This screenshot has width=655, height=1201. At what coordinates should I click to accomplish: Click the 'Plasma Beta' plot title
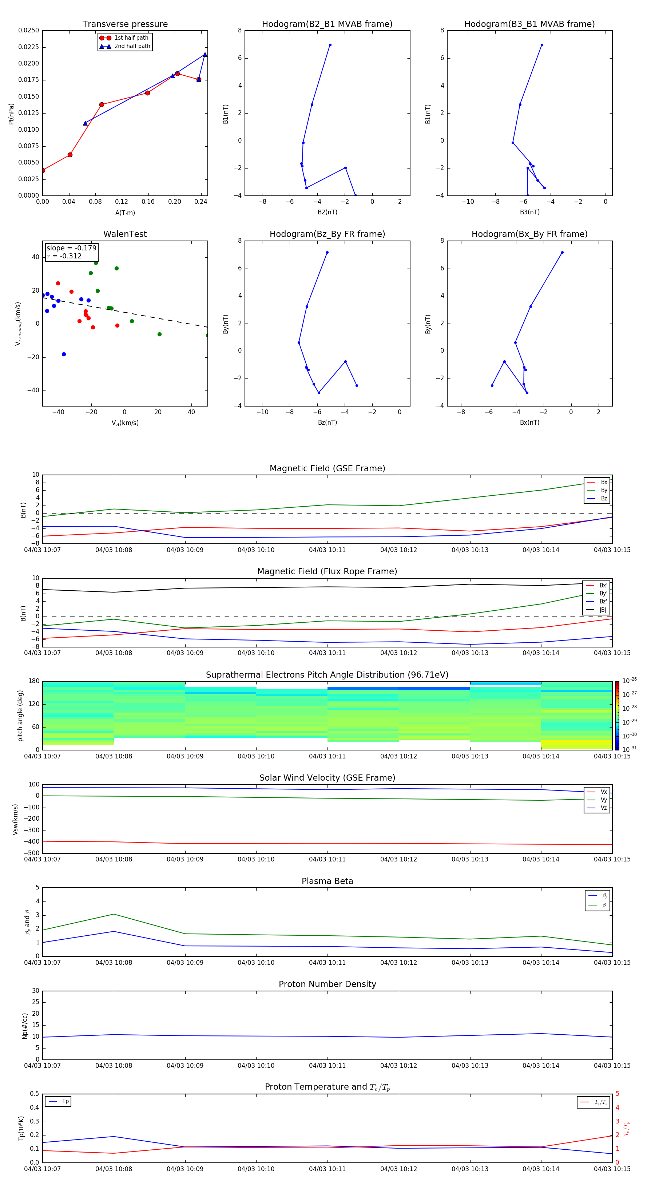pos(327,881)
